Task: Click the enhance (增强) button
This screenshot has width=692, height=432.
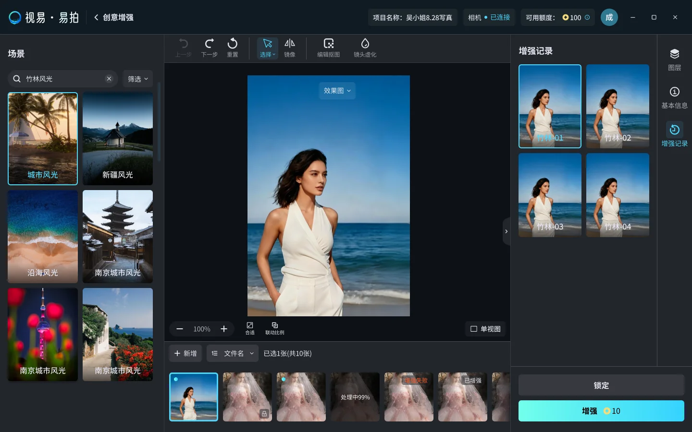Action: tap(601, 411)
